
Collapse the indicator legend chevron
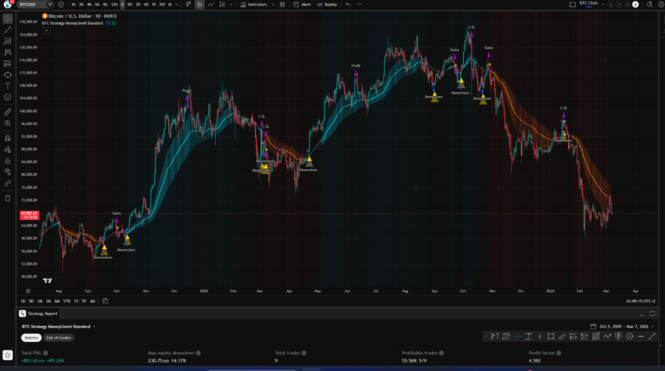click(47, 30)
